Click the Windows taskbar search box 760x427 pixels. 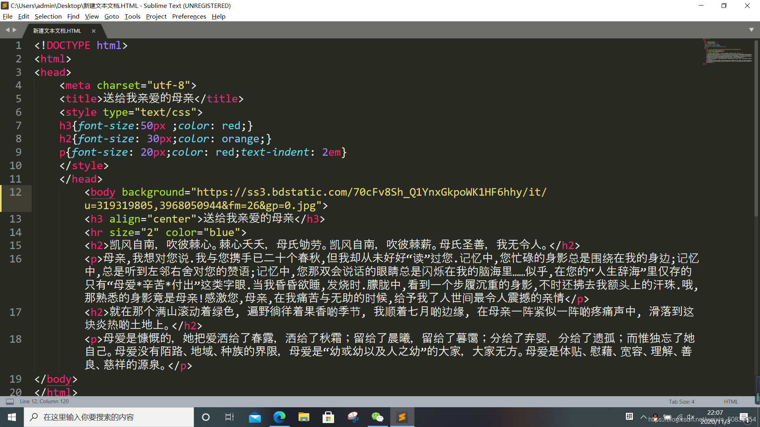(x=109, y=417)
